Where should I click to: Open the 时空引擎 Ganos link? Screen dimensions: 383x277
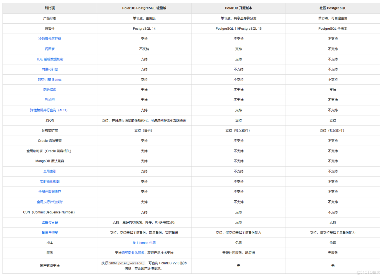click(49, 80)
